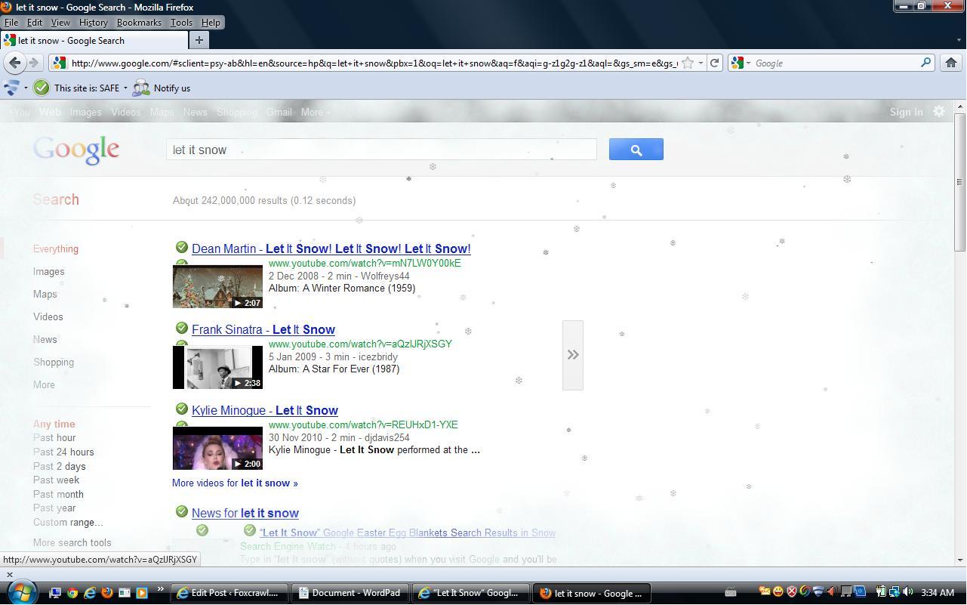Click the green check beside Dean Martin result
The height and width of the screenshot is (605, 967).
(x=181, y=247)
